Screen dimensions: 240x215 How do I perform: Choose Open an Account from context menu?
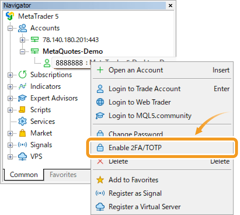pos(162,70)
